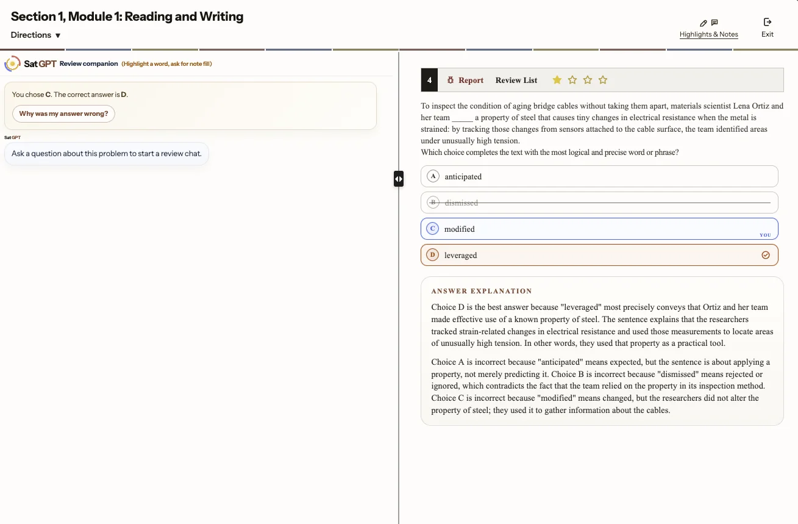
Task: Click the 'Highlight a word, ask for note fill' hint
Action: [x=166, y=64]
